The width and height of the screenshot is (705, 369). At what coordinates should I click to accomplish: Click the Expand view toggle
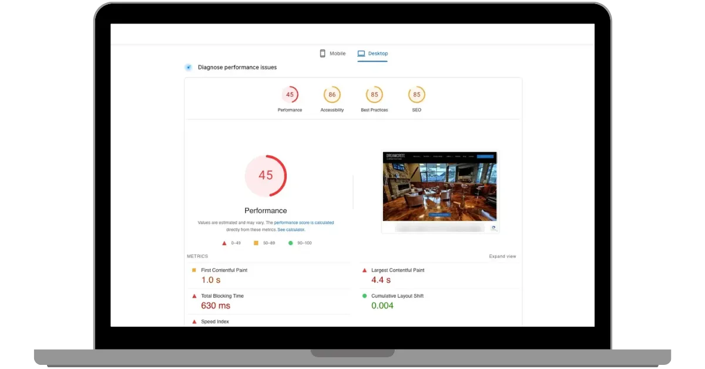pos(502,256)
